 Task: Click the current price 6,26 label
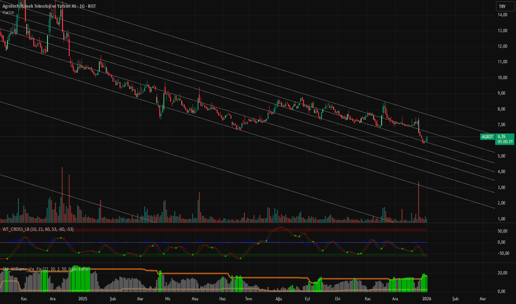click(x=502, y=135)
